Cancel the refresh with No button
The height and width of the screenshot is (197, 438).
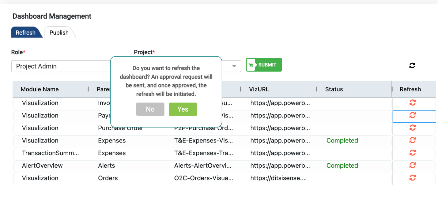click(150, 109)
